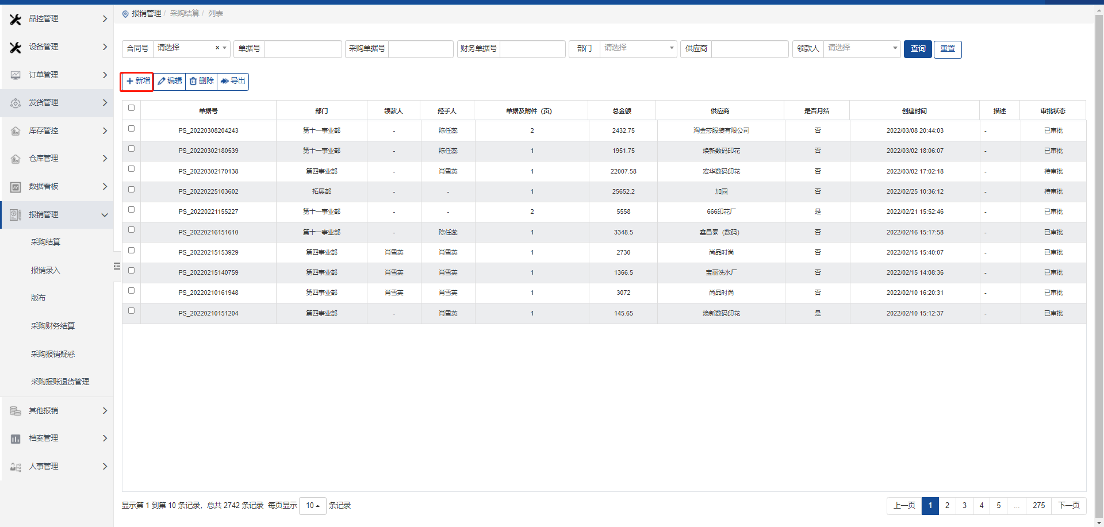The image size is (1104, 527).
Task: Toggle the select-all checkbox in table header
Action: (131, 108)
